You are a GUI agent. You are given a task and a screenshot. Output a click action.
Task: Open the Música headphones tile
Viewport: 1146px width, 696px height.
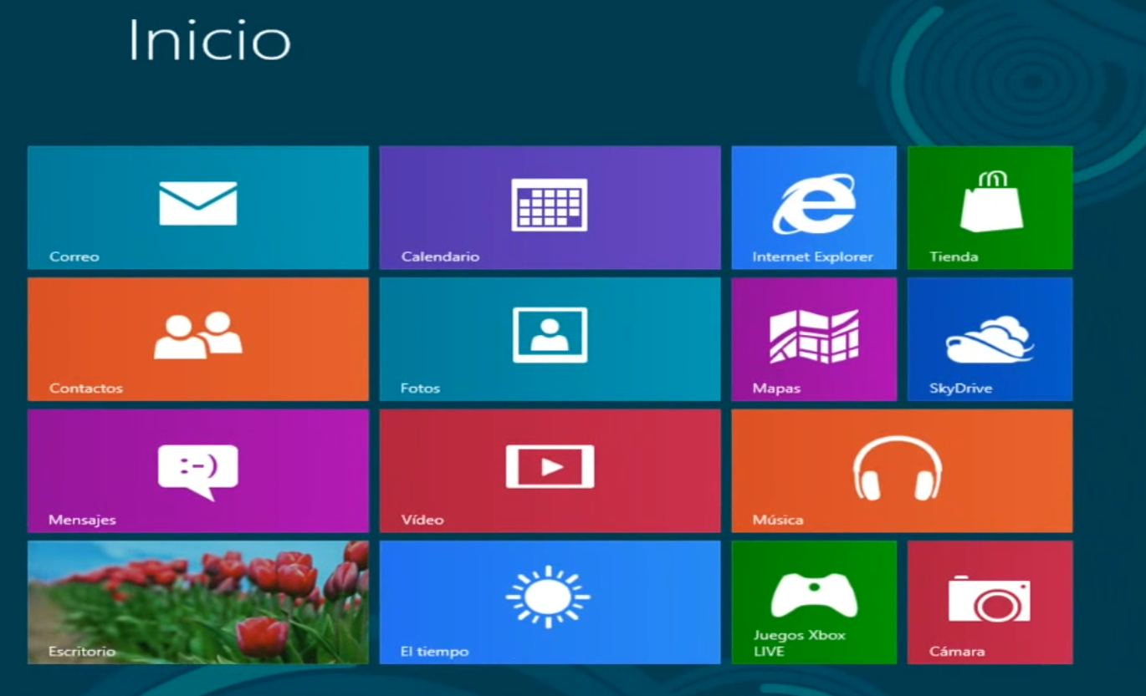tap(903, 470)
